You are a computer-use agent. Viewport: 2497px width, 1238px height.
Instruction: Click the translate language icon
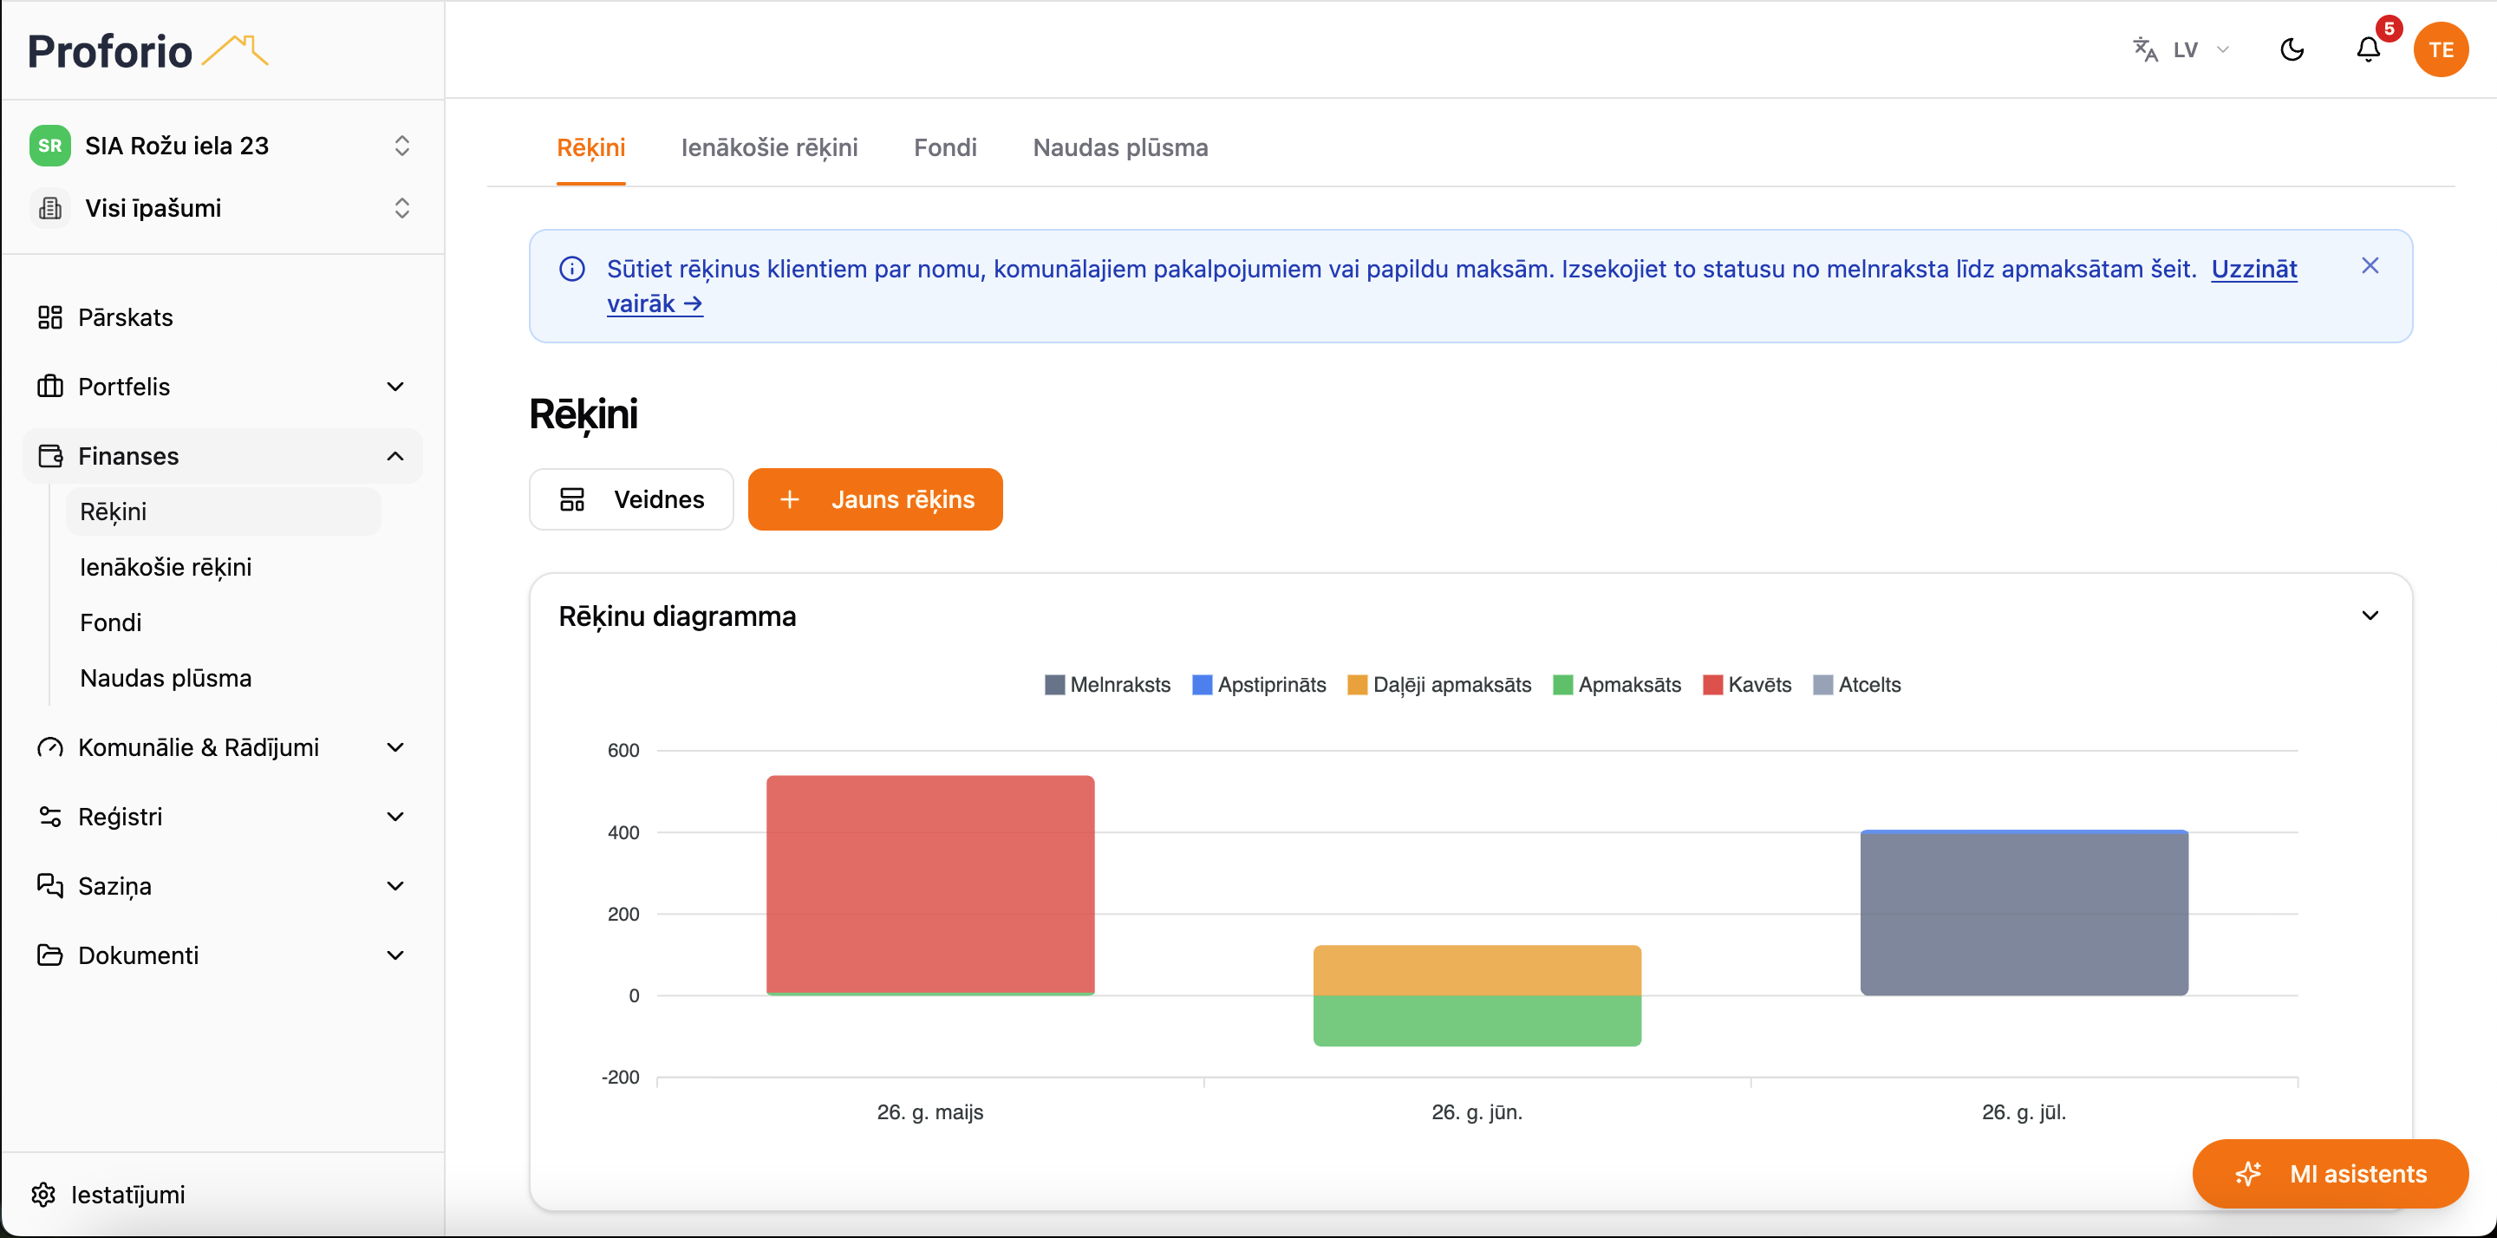coord(2145,49)
